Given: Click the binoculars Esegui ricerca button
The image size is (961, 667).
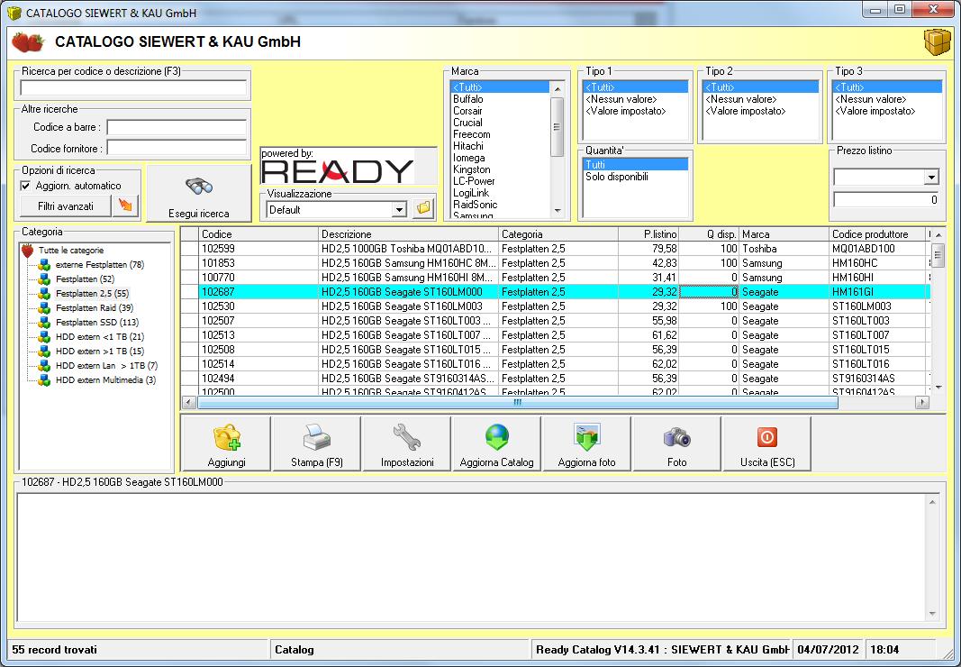Looking at the screenshot, I should click(198, 194).
